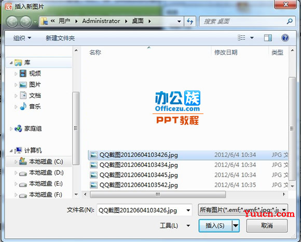Sort by Name (名称) column header
Image resolution: width=301 pixels, height=242 pixels.
95,52
